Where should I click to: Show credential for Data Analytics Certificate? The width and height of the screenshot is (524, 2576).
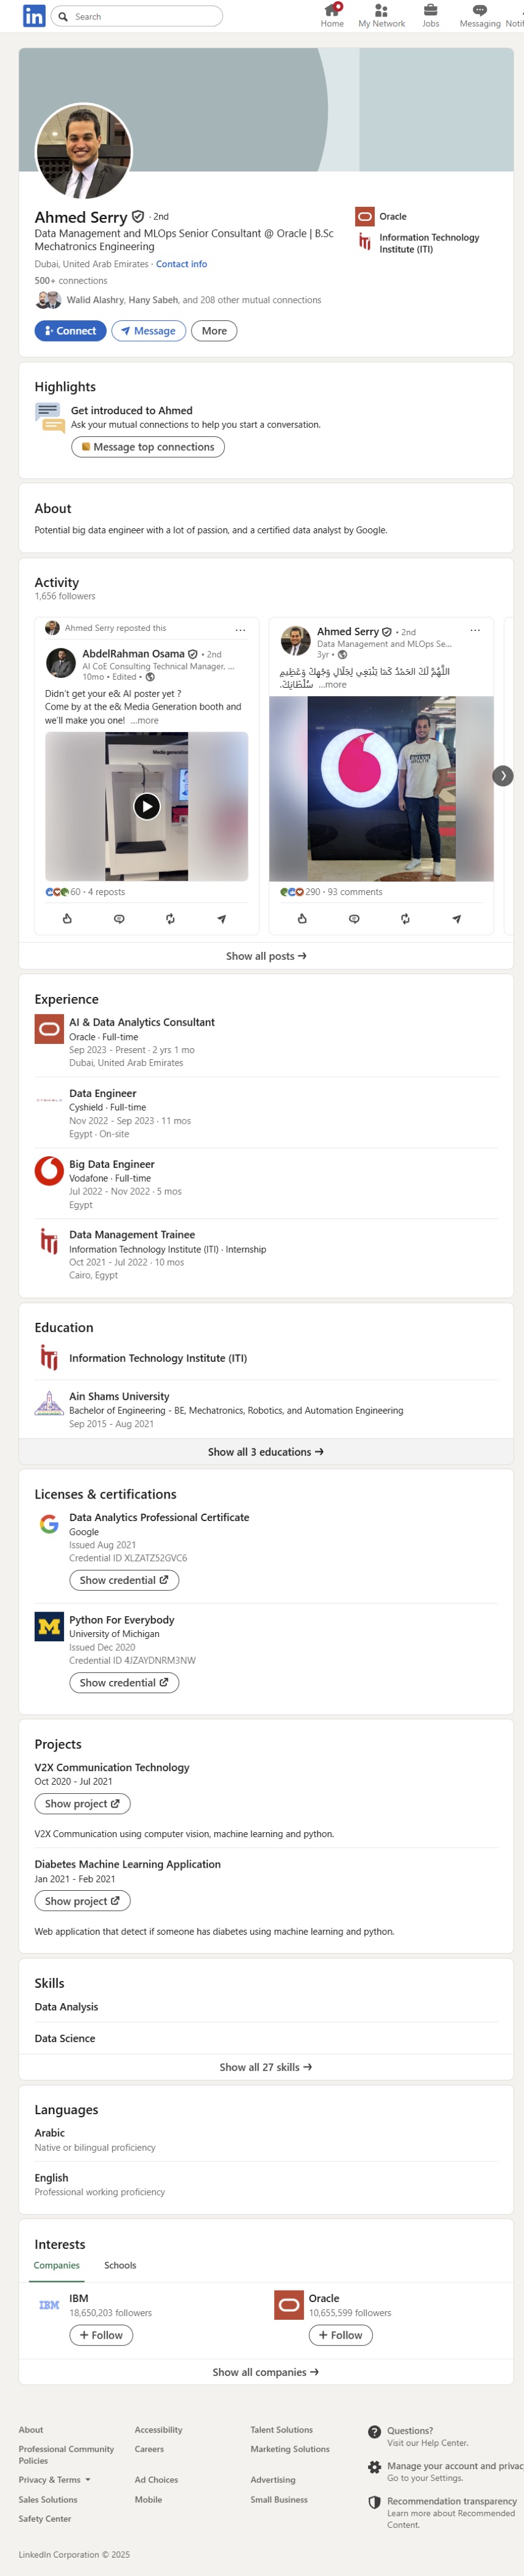(x=124, y=1580)
